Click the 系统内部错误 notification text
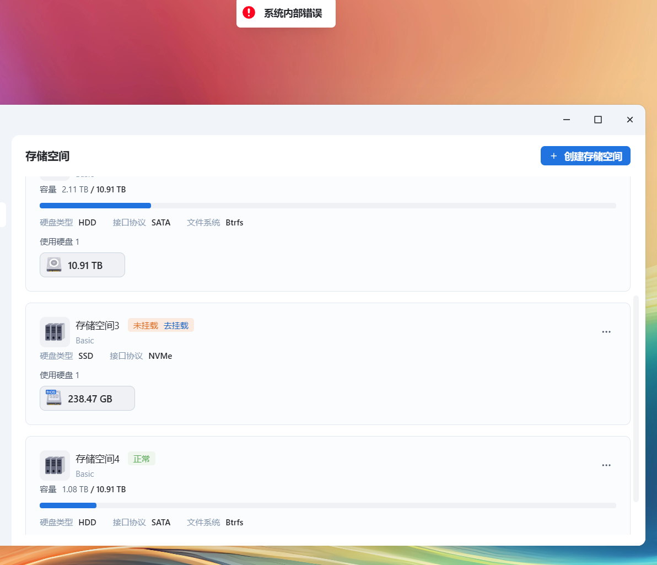This screenshot has height=565, width=657. point(293,13)
